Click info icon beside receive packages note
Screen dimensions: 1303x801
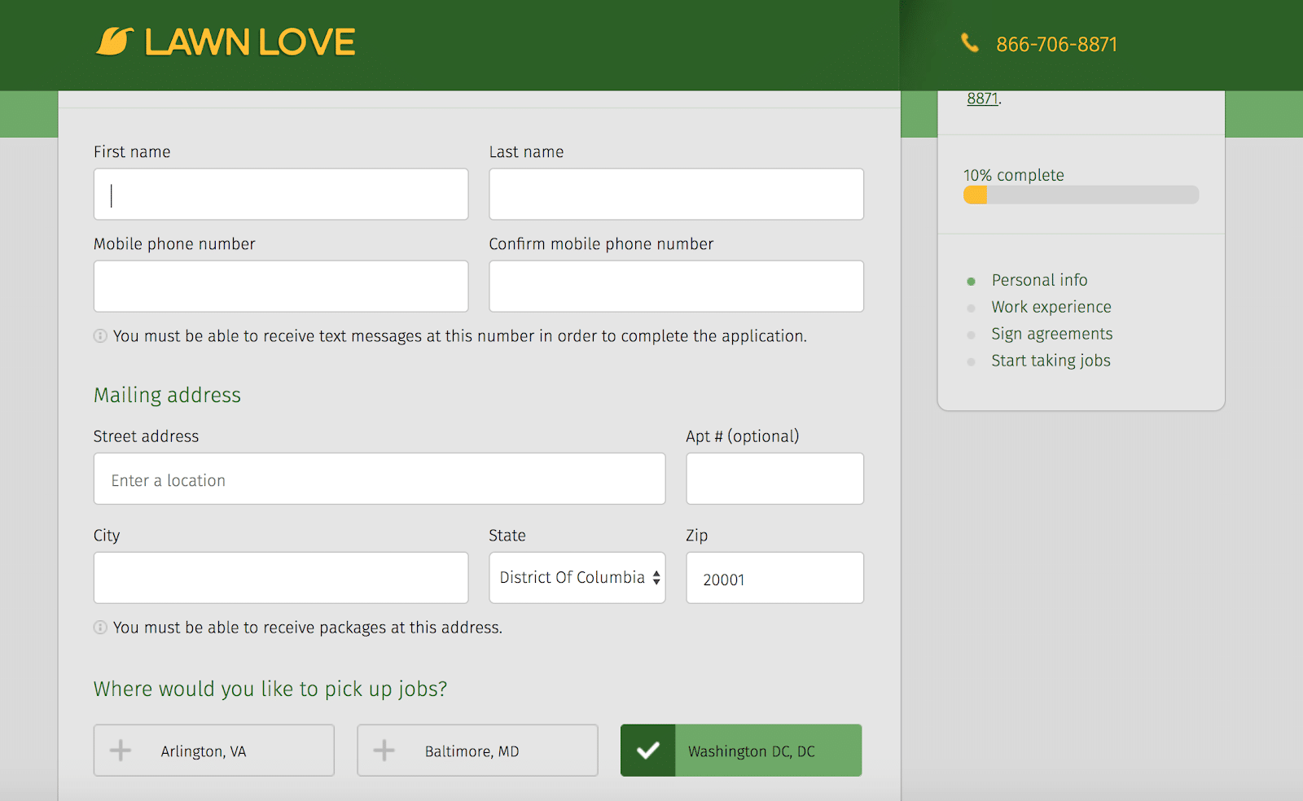pyautogui.click(x=100, y=628)
